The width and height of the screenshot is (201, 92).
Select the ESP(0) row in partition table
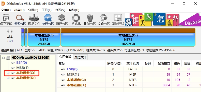129,69
